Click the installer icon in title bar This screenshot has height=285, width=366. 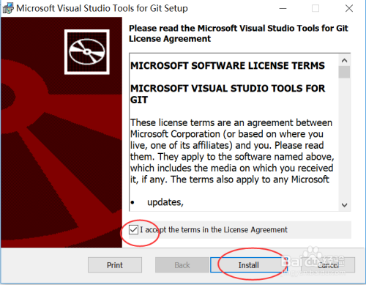[x=8, y=8]
